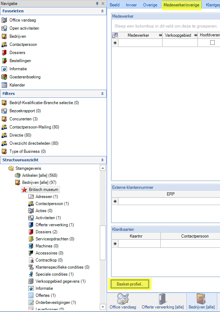Click the Machines icon in the tree
This screenshot has width=220, height=312.
pyautogui.click(x=31, y=246)
